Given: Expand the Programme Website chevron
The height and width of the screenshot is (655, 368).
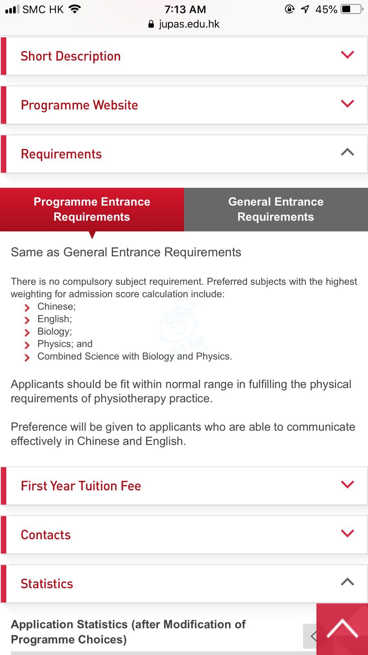Looking at the screenshot, I should click(347, 104).
